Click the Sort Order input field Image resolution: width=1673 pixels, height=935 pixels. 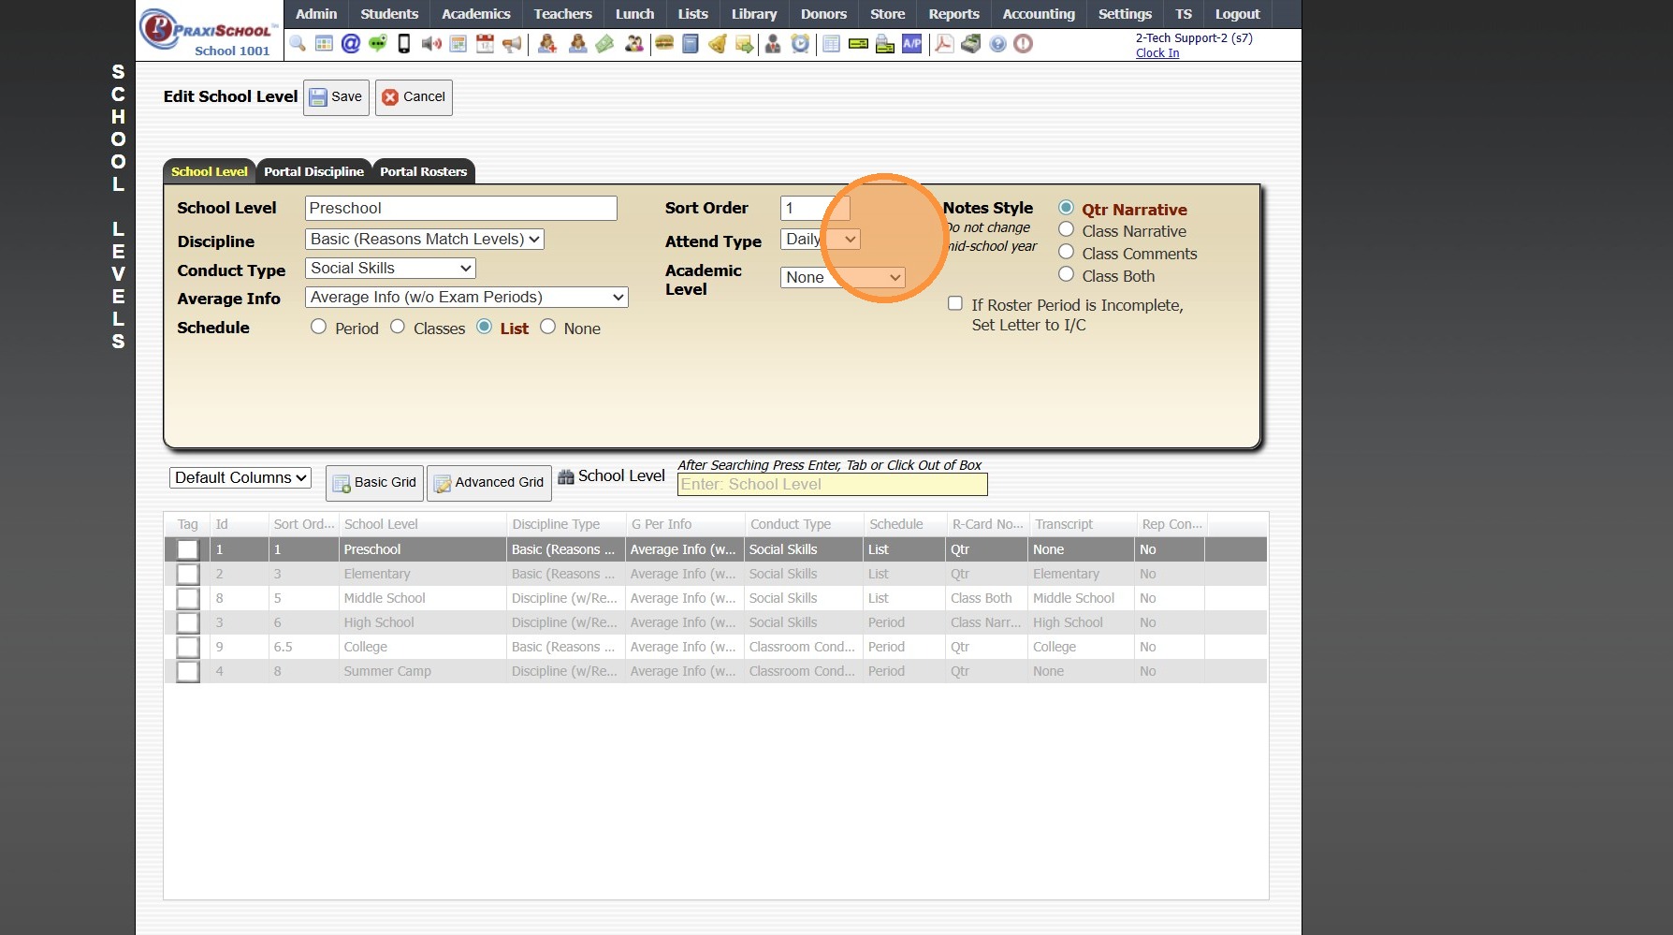tap(815, 208)
